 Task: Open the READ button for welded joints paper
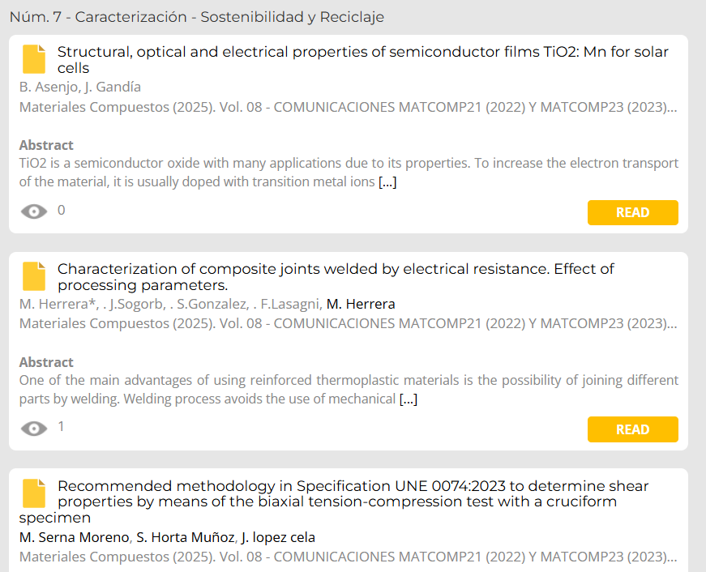632,429
